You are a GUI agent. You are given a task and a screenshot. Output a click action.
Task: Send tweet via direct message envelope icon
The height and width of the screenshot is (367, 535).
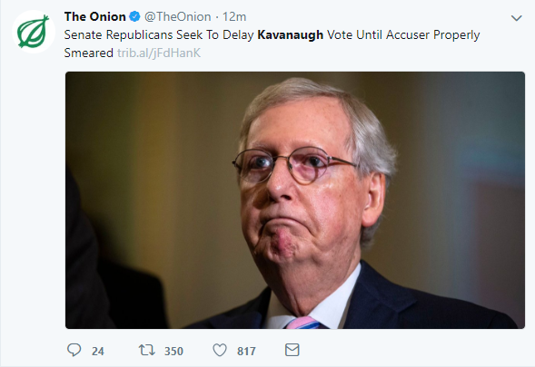(292, 350)
